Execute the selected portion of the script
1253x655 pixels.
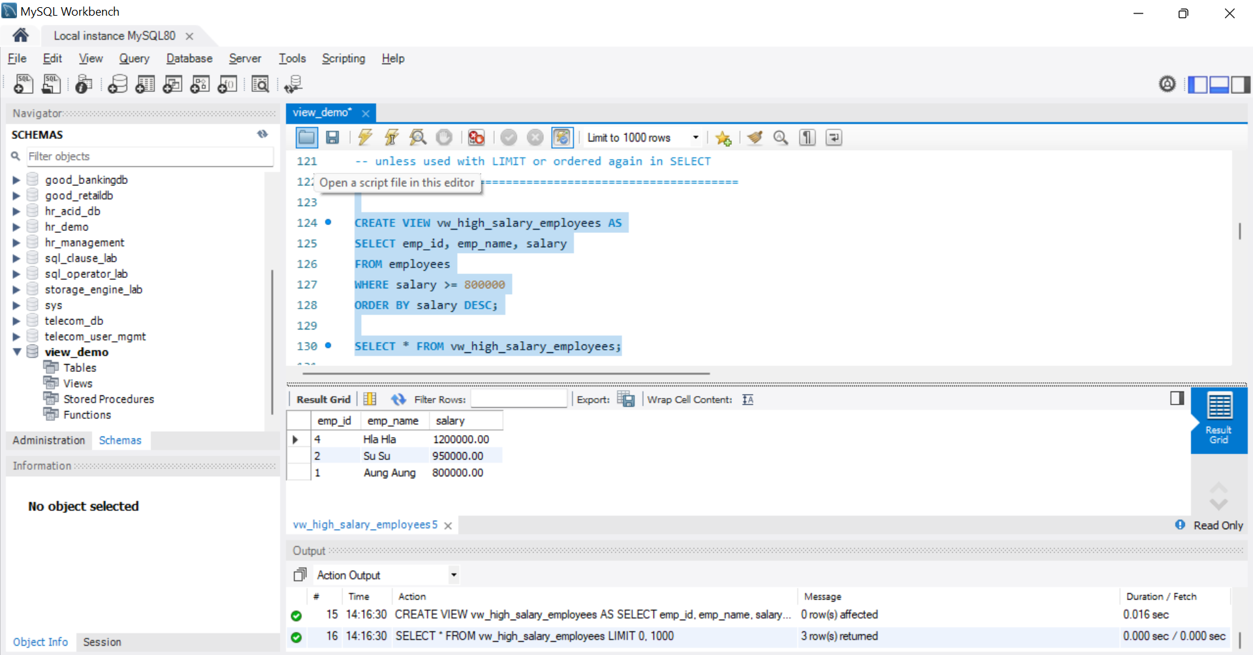(x=365, y=137)
